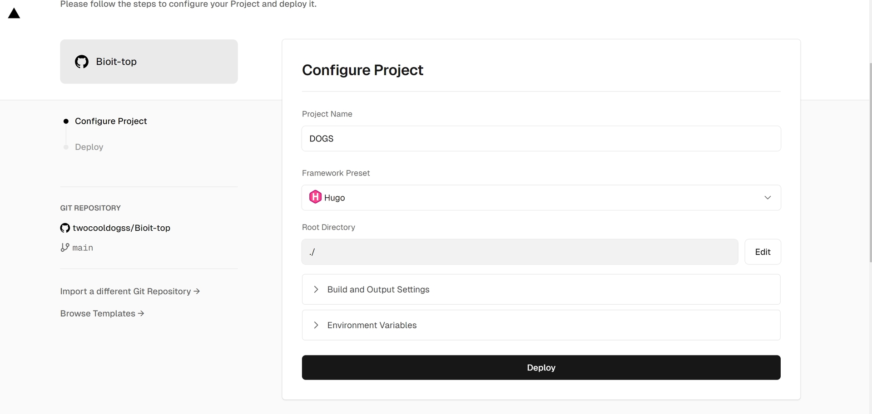Click the GitHub icon next to twocooldogss/Bioit-top
The width and height of the screenshot is (872, 414).
click(65, 228)
